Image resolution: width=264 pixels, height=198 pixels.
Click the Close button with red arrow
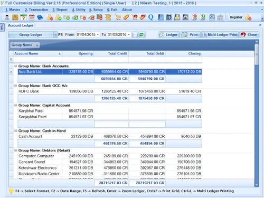point(249,35)
